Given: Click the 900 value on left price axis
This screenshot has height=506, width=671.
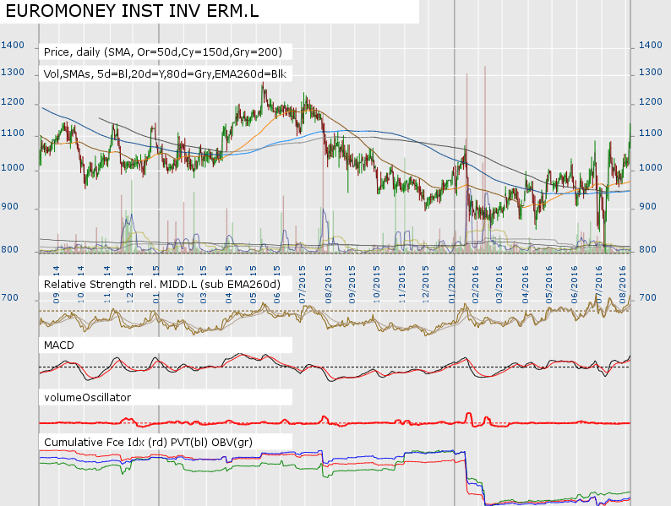Looking at the screenshot, I should (9, 207).
